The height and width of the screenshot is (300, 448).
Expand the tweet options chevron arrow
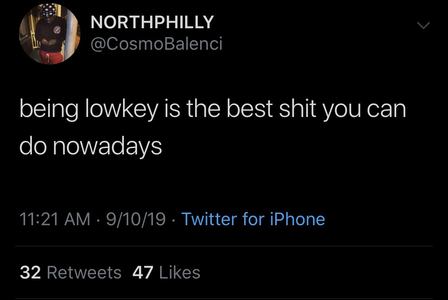pos(423,25)
